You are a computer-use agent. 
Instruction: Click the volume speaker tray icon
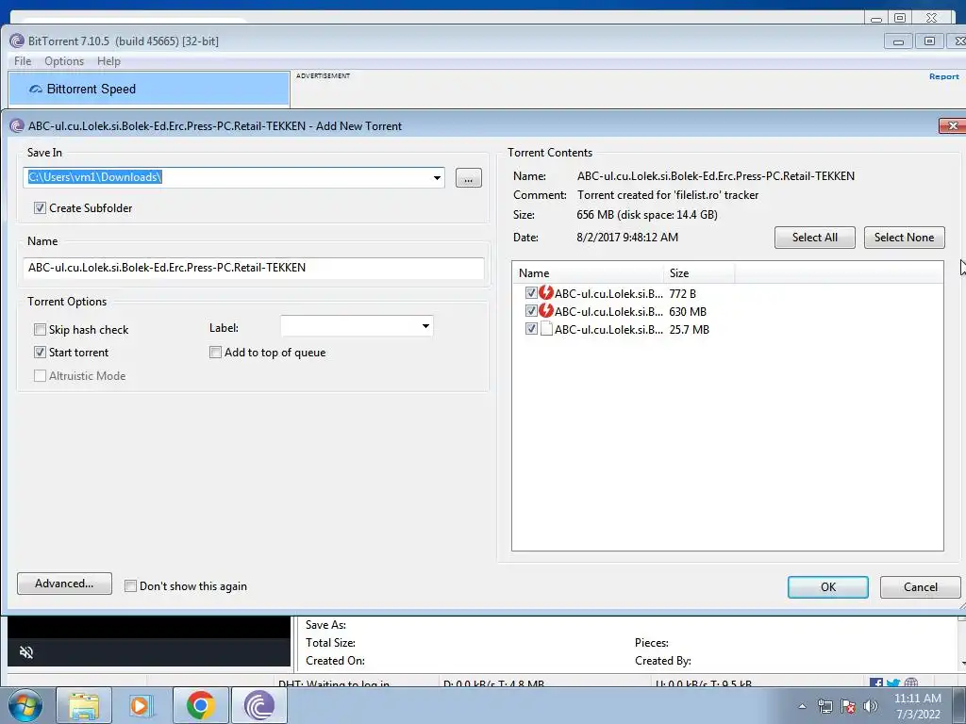point(871,706)
